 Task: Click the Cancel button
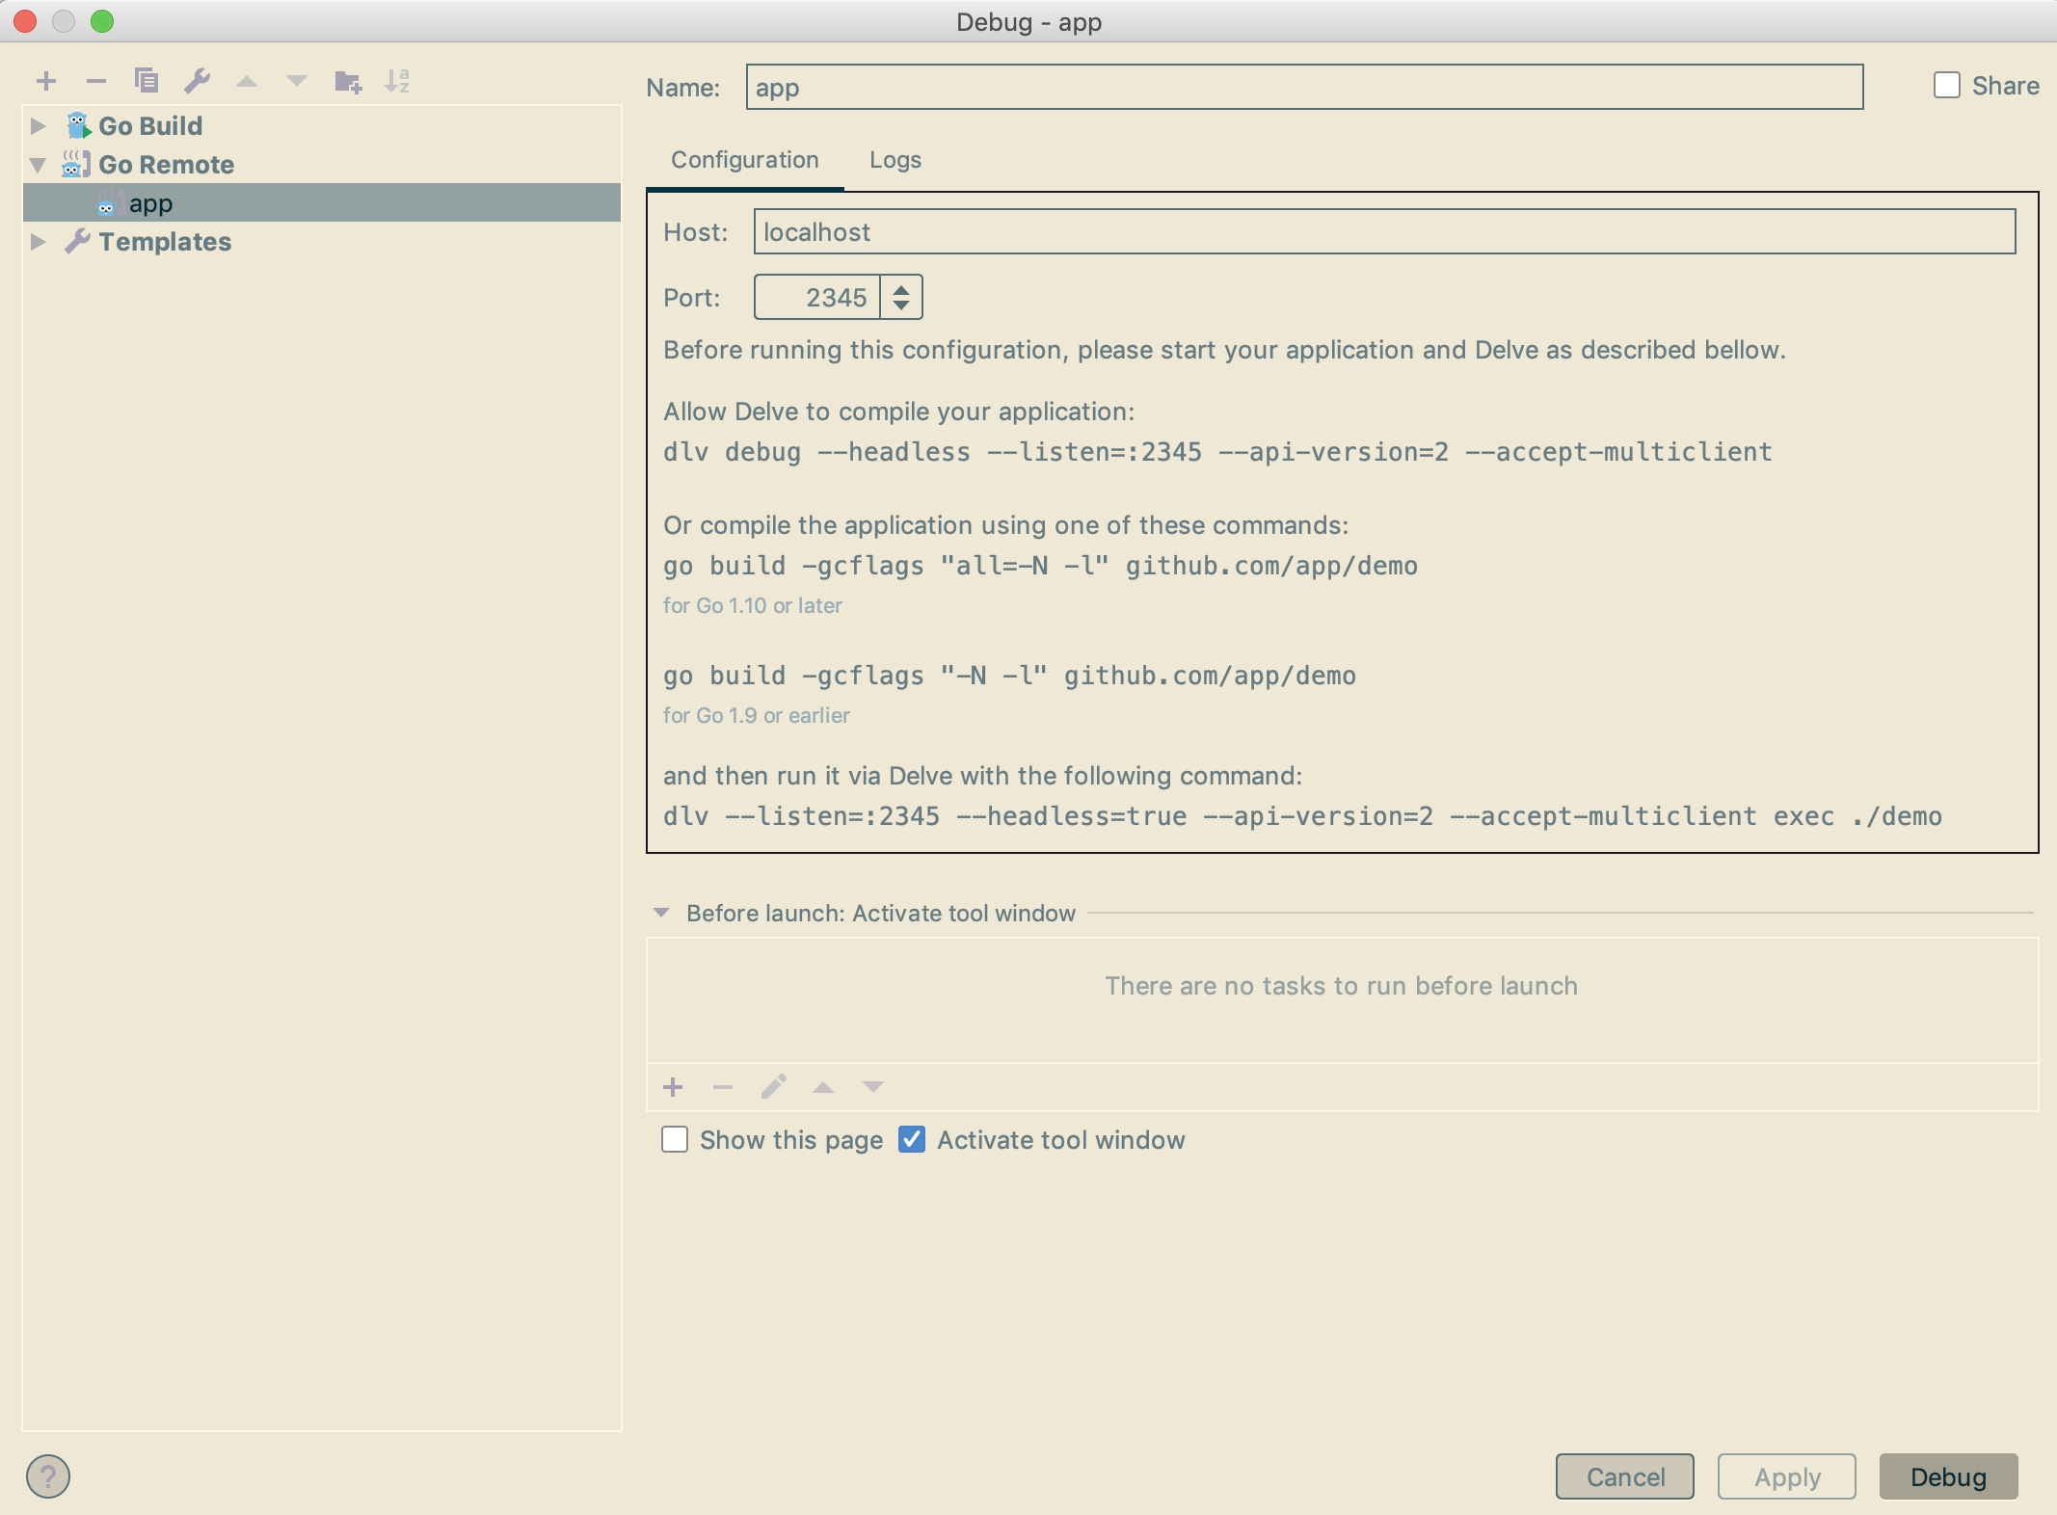point(1624,1476)
